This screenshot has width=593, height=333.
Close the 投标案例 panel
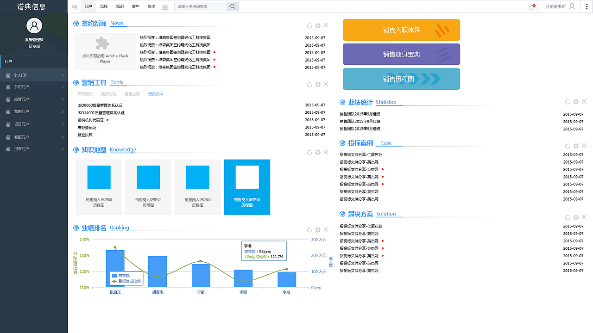click(x=584, y=146)
